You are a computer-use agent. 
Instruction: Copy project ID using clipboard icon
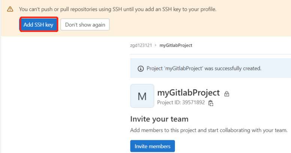coord(210,103)
